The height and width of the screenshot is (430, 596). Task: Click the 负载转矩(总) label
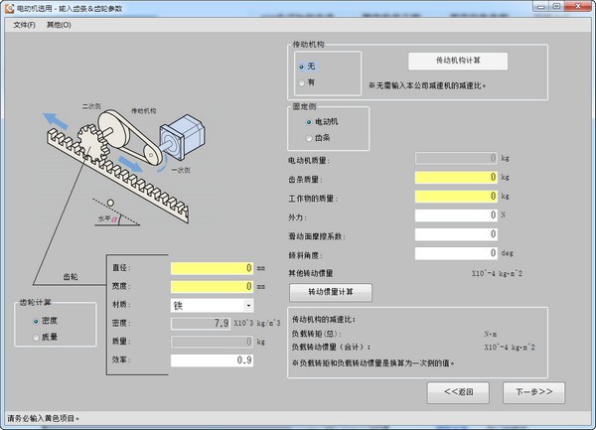coord(316,334)
